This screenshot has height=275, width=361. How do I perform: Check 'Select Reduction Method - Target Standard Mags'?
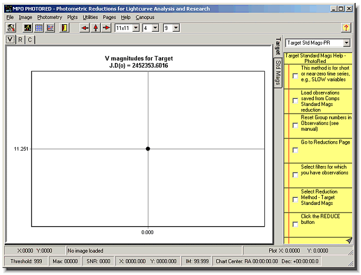pyautogui.click(x=295, y=200)
